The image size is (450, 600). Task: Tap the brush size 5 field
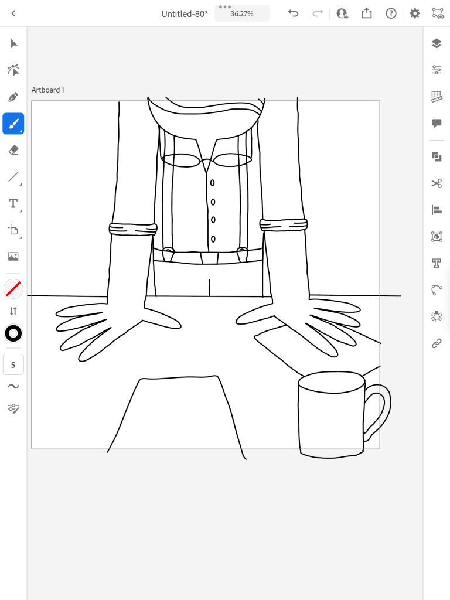click(x=13, y=364)
